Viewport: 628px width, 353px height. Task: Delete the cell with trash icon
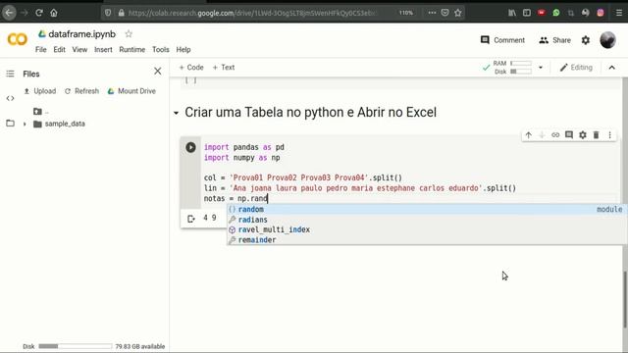pyautogui.click(x=596, y=135)
